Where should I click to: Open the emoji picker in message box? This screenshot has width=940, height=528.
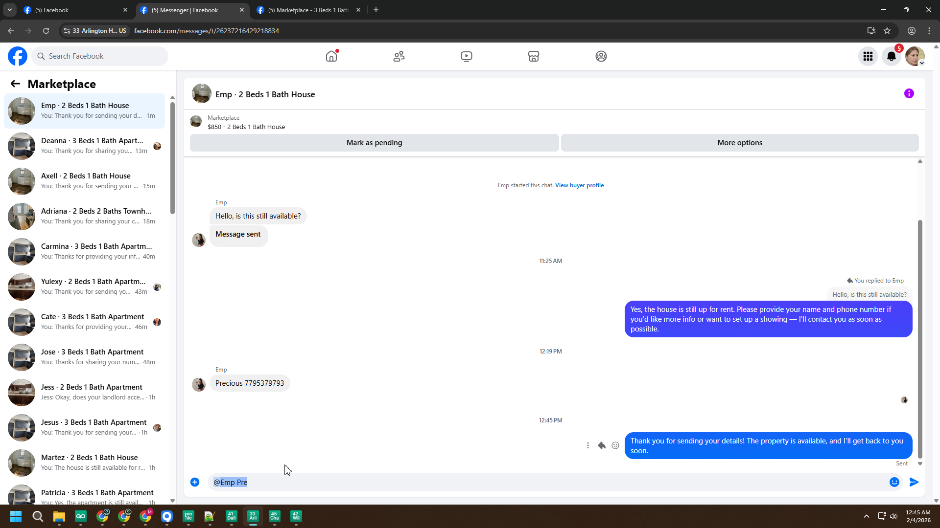tap(894, 482)
